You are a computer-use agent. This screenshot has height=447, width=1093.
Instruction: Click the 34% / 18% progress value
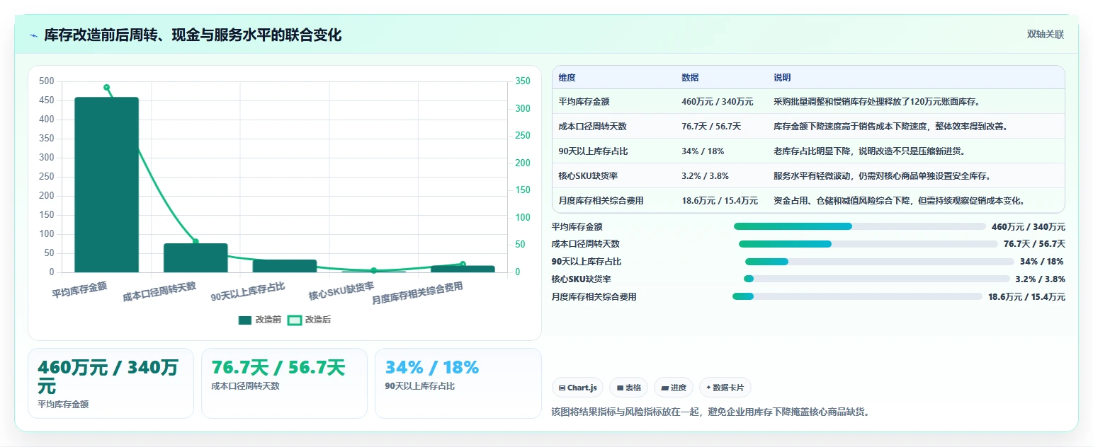[x=1042, y=262]
